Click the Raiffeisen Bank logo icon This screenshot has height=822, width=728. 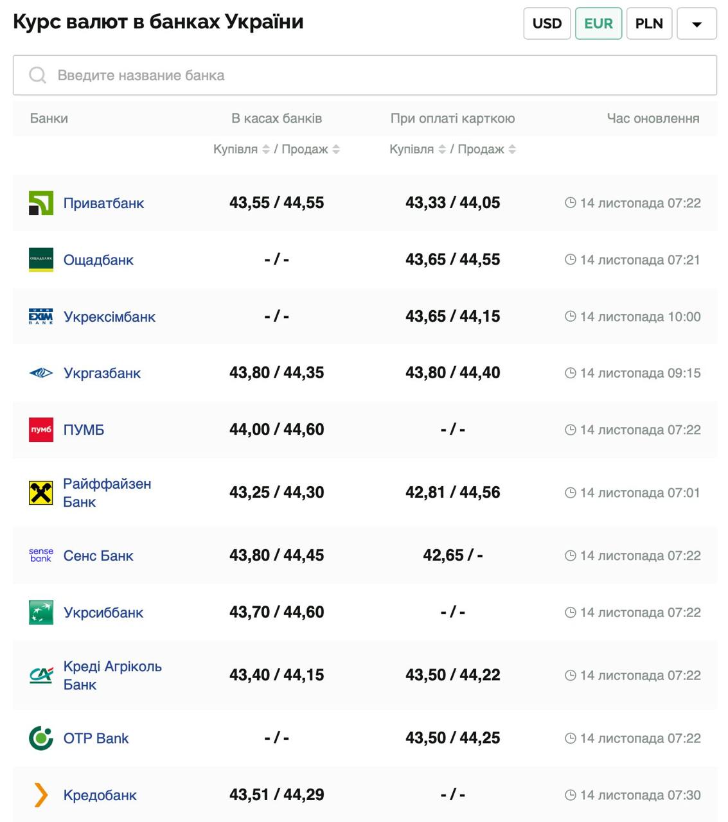(41, 493)
